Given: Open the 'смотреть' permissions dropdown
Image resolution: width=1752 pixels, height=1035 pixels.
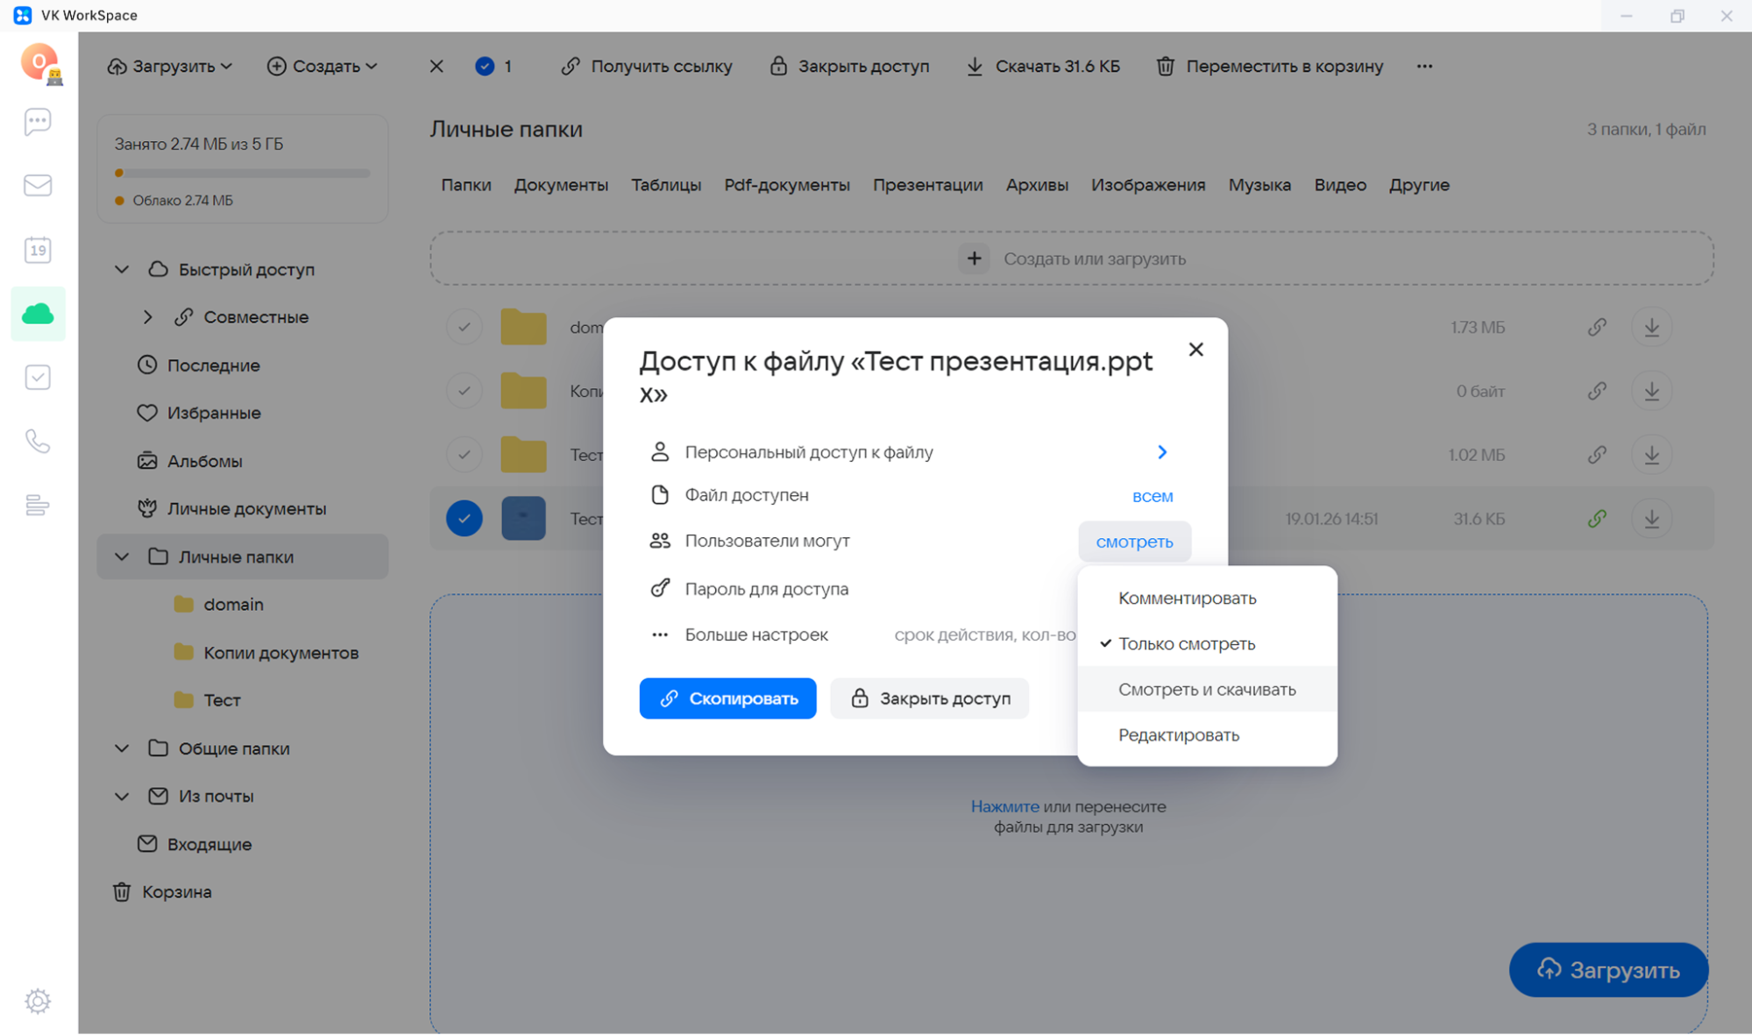Looking at the screenshot, I should tap(1134, 542).
